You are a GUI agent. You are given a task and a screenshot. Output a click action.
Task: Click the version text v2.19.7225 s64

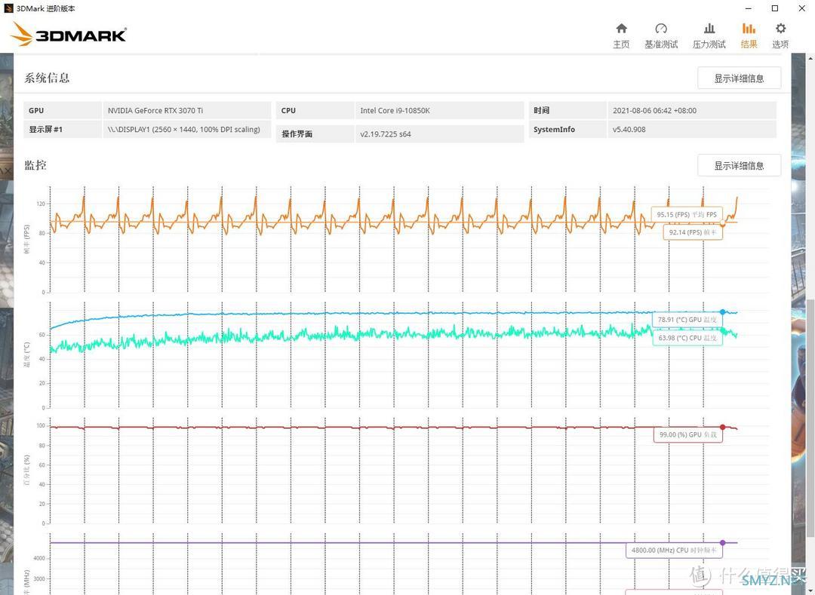[386, 134]
